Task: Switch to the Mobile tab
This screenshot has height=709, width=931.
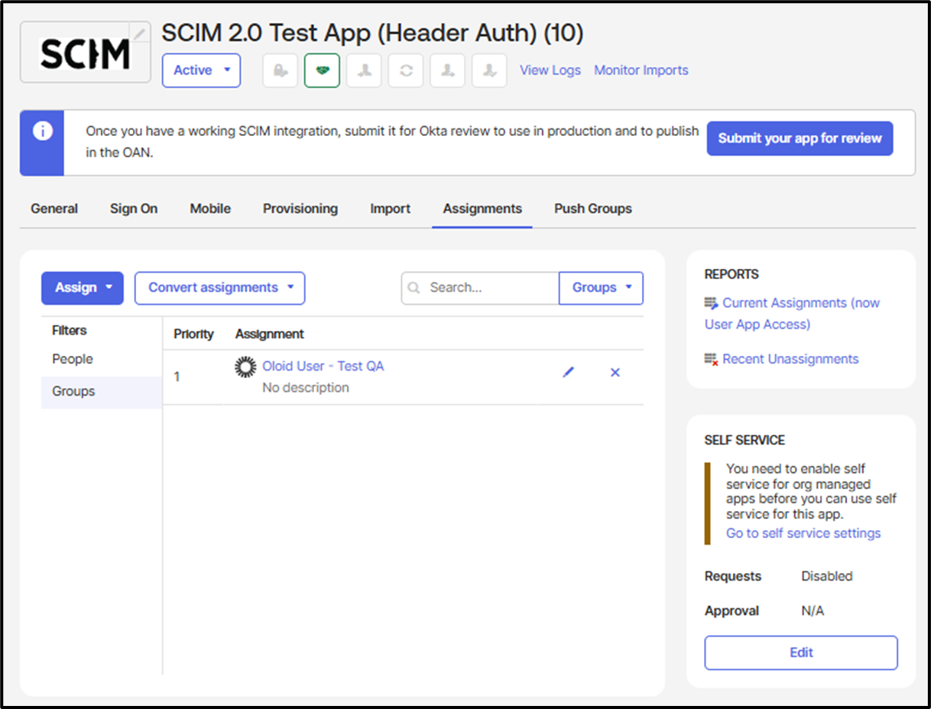Action: pos(210,209)
